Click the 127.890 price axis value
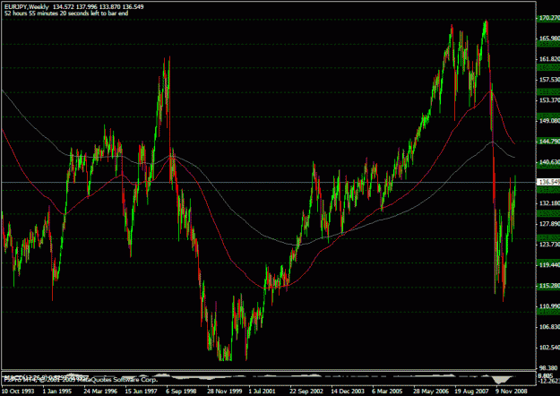 549,224
